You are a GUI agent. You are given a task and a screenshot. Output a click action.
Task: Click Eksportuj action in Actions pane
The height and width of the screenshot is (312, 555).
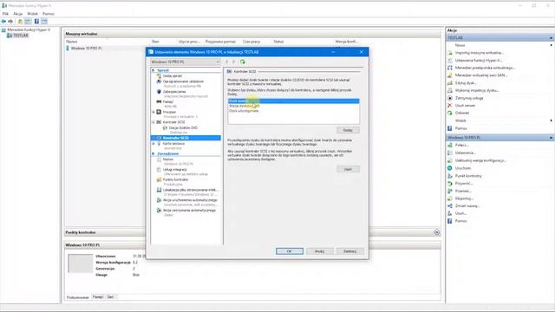[x=464, y=198]
